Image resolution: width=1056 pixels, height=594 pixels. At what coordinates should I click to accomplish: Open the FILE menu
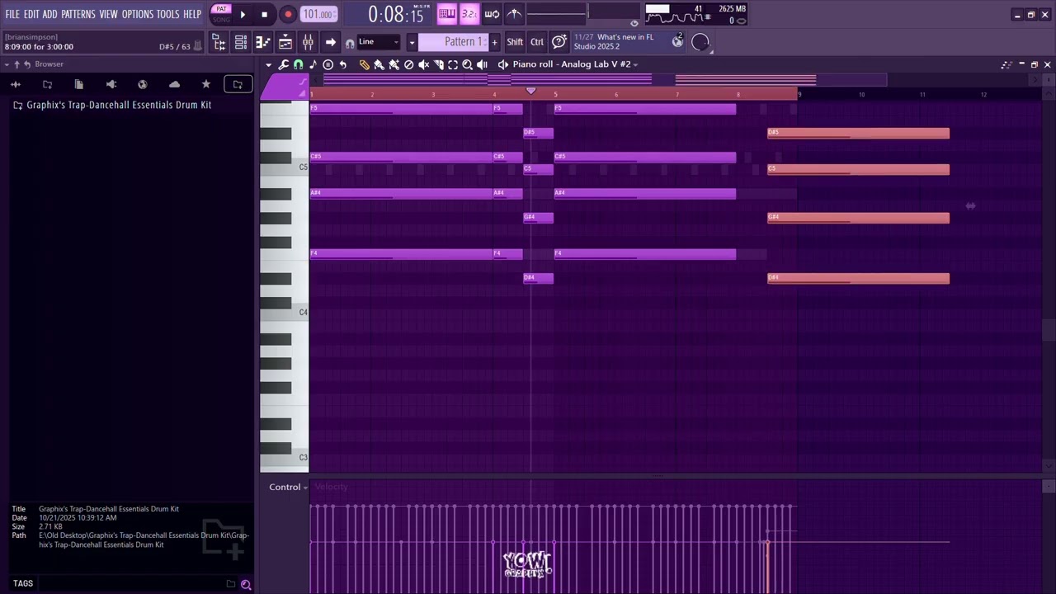click(12, 14)
